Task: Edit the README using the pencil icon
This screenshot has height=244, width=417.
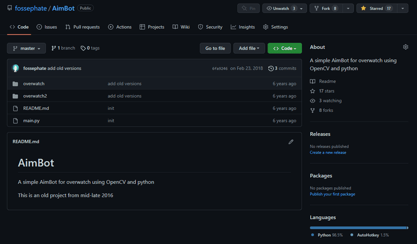Action: (x=291, y=141)
